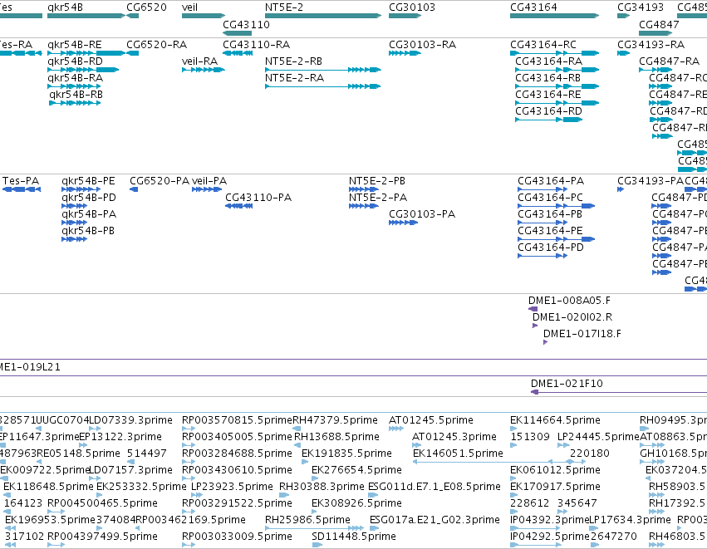Select protein qkr54B-PB
The image size is (707, 549).
(x=75, y=239)
